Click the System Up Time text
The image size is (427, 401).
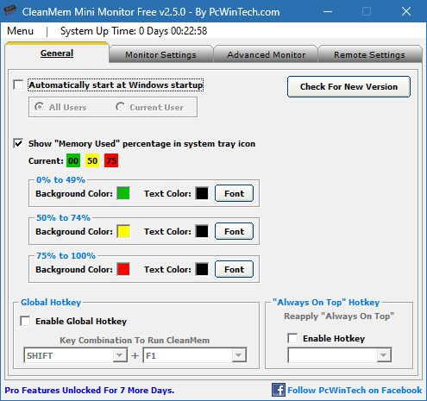tap(134, 31)
